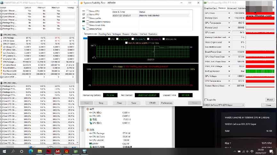Click the Clear button
The height and width of the screenshot is (155, 277).
tap(119, 103)
